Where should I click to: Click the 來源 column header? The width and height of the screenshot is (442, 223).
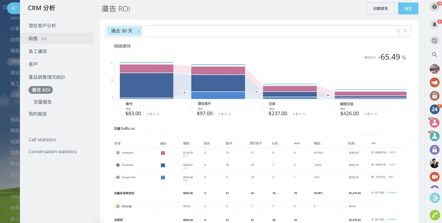117,144
